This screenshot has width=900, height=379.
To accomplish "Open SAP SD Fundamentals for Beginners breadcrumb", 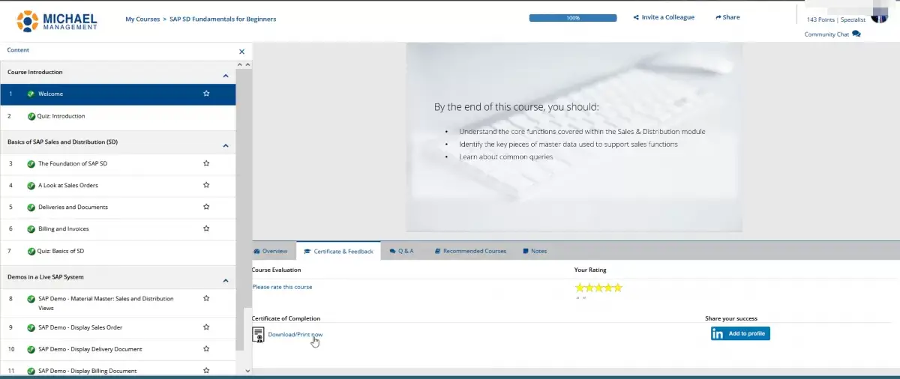I will point(223,19).
